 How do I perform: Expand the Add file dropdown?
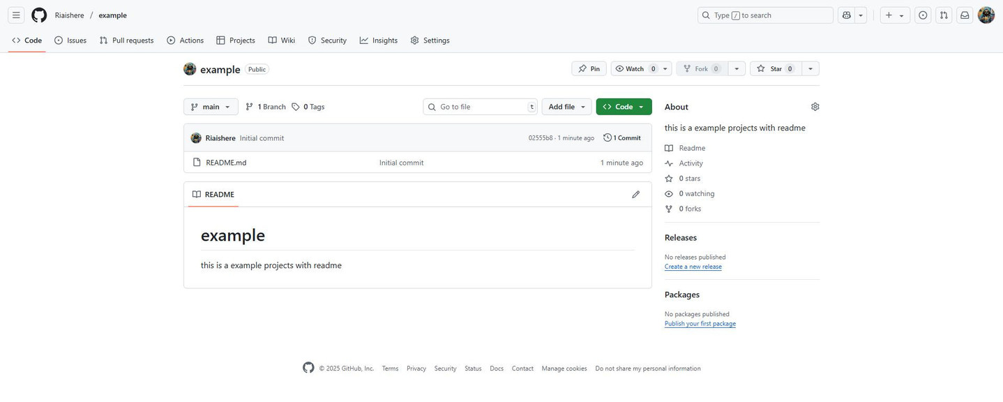[x=566, y=107]
